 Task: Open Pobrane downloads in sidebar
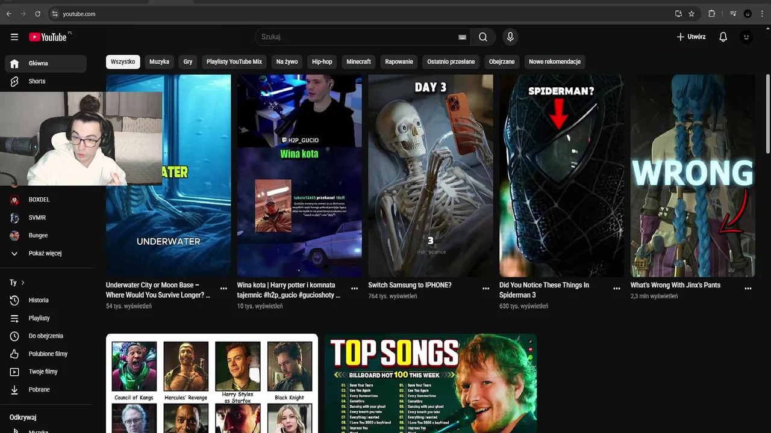click(46, 390)
